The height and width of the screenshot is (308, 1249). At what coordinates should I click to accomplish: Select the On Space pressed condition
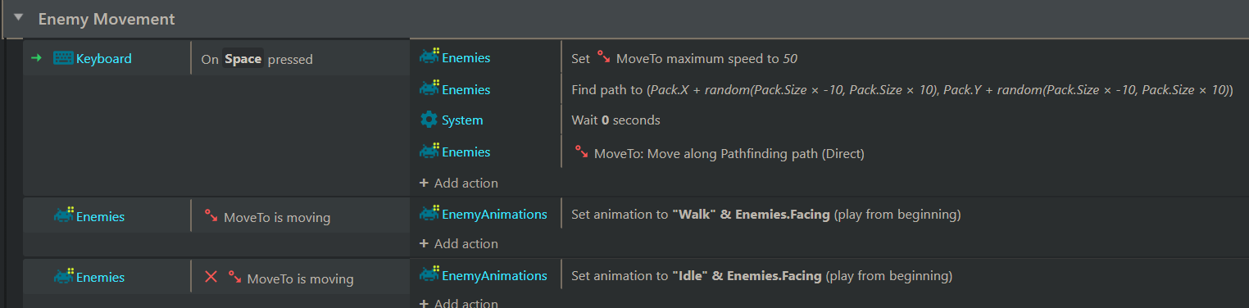[x=300, y=59]
